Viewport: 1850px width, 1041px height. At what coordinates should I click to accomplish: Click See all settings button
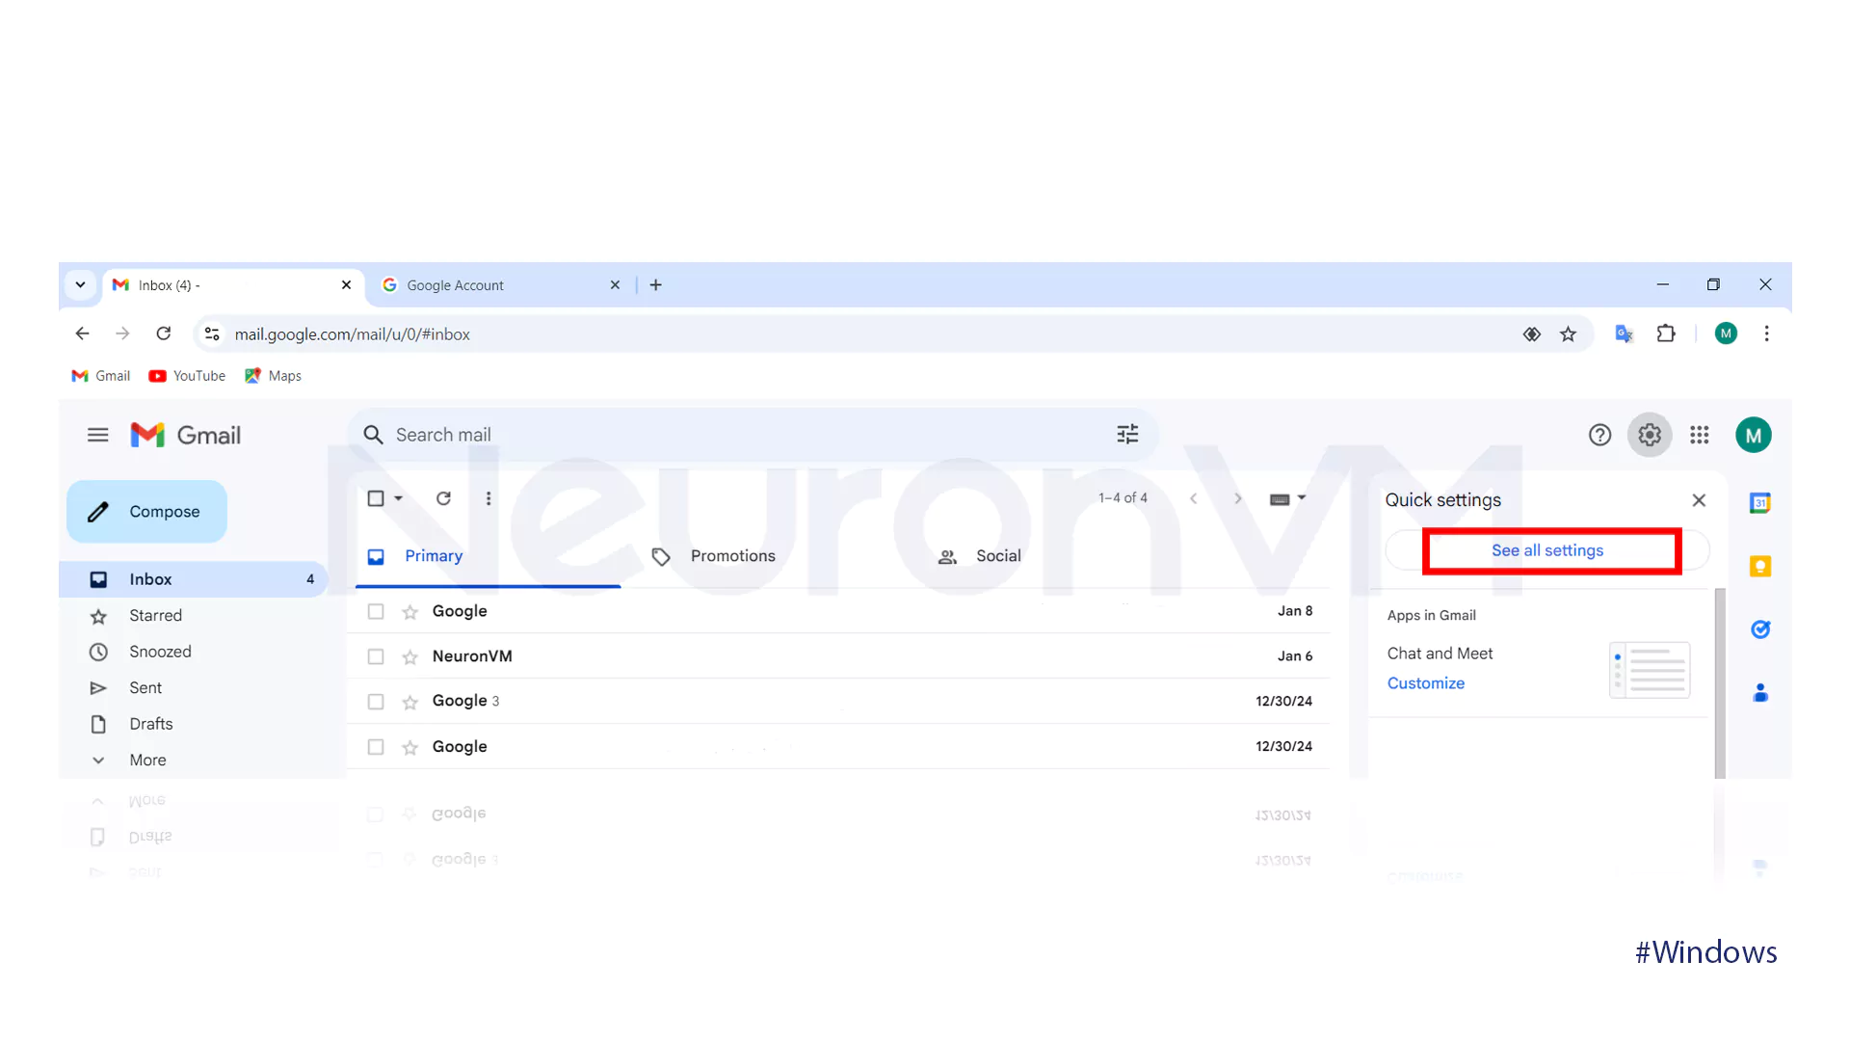pos(1547,550)
